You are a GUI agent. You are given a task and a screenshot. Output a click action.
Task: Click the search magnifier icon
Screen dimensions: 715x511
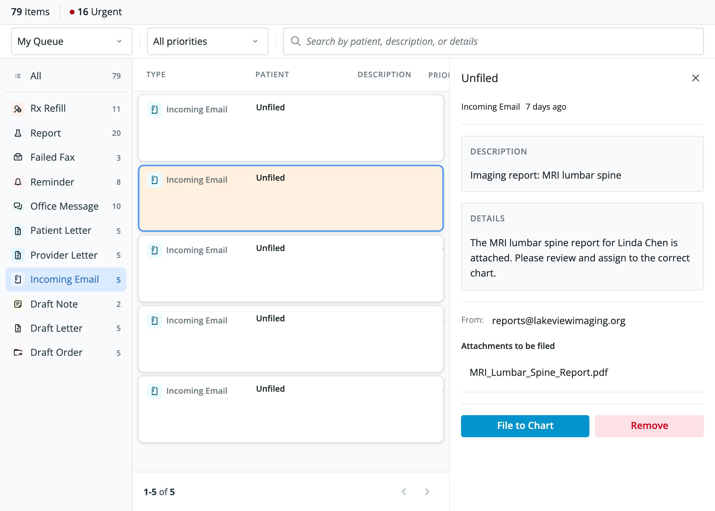296,41
